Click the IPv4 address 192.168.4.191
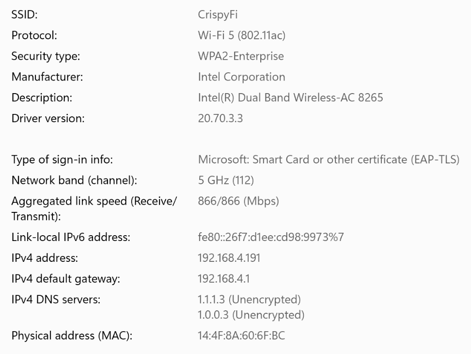471x354 pixels. click(229, 258)
